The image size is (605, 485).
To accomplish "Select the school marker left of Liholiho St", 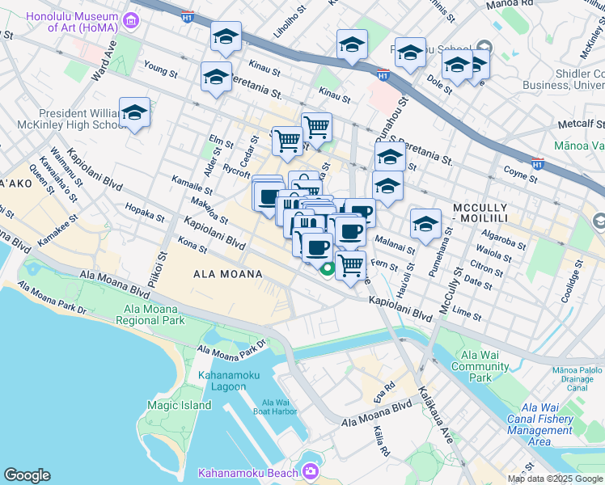I will pyautogui.click(x=226, y=36).
